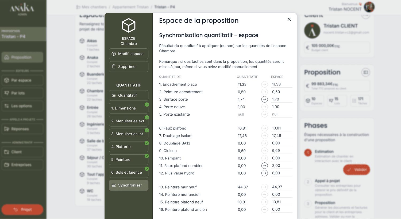Viewport: 401px width, 219px height.
Task: Click Valider in the Phases panel
Action: tap(357, 170)
